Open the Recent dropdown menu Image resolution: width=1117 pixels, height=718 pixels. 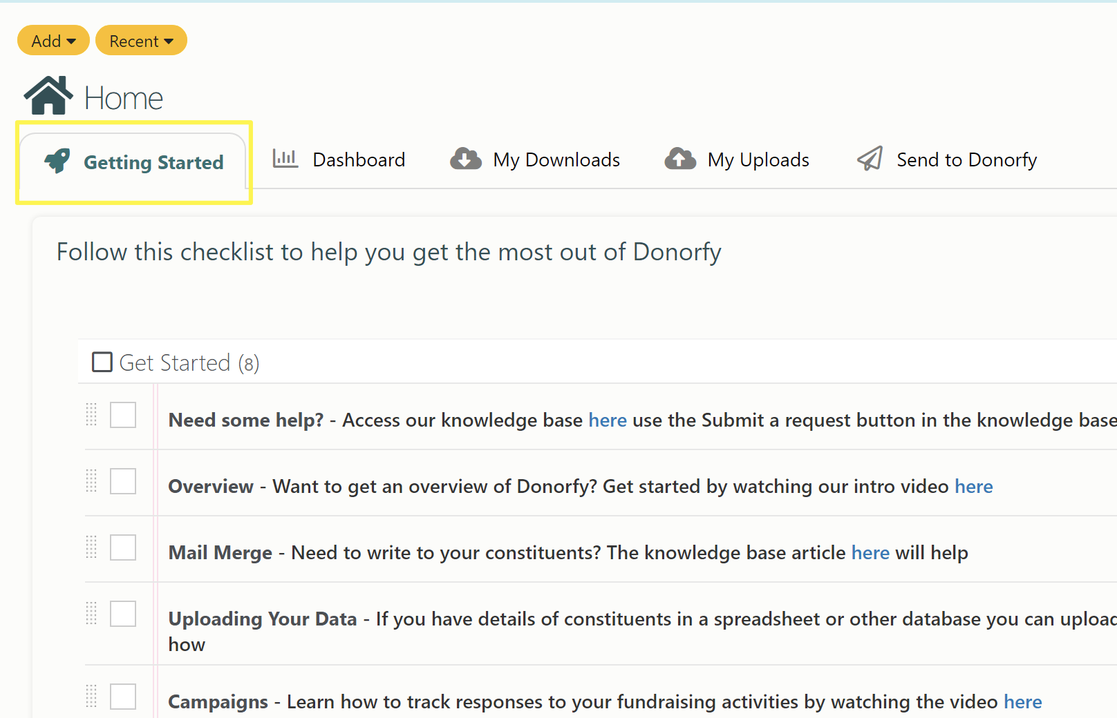coord(141,41)
